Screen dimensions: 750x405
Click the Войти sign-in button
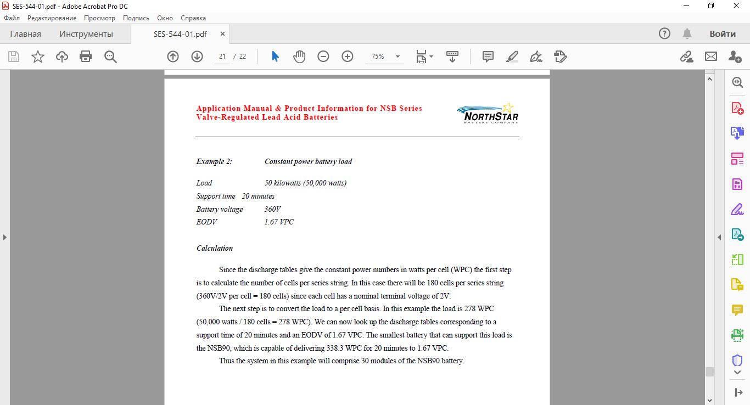point(723,34)
